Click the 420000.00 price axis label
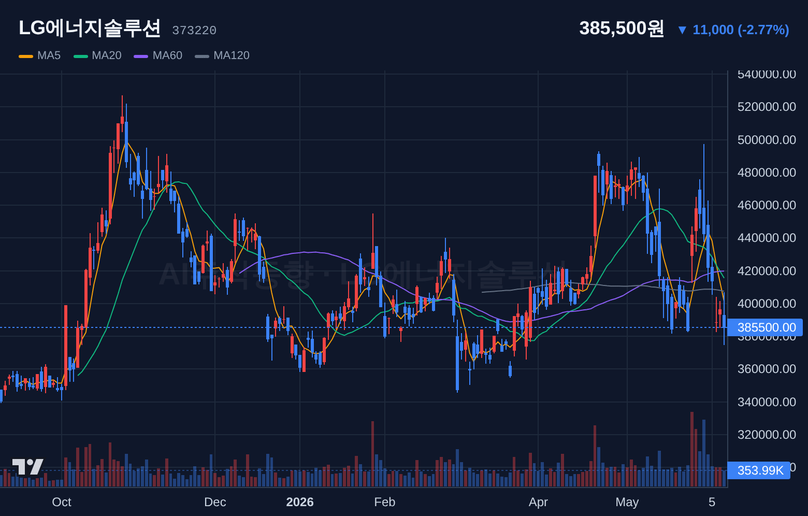 tap(767, 271)
